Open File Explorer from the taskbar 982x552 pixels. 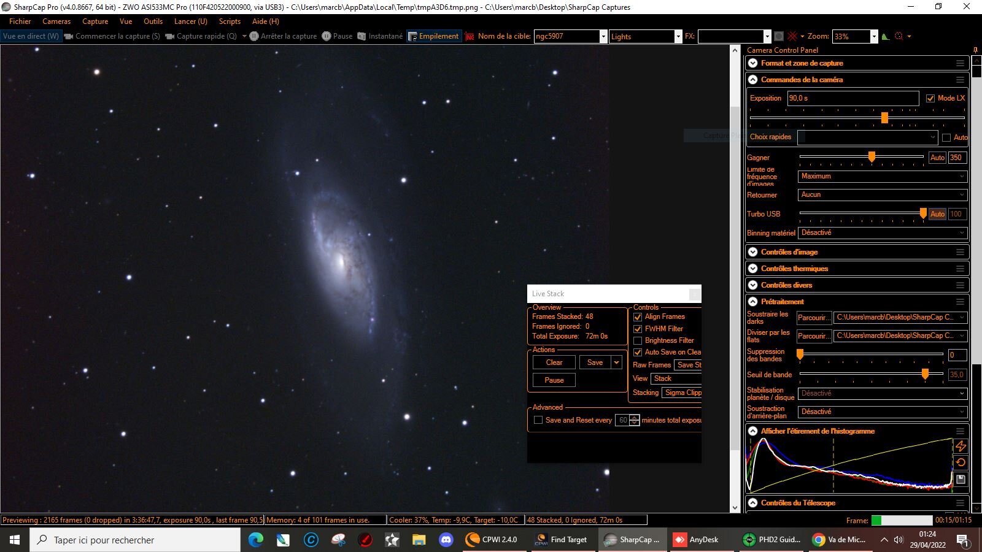pyautogui.click(x=419, y=540)
